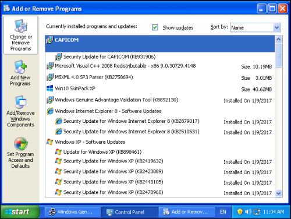Click the Win10 SkinPack XP logo icon
291x219 pixels.
point(50,89)
